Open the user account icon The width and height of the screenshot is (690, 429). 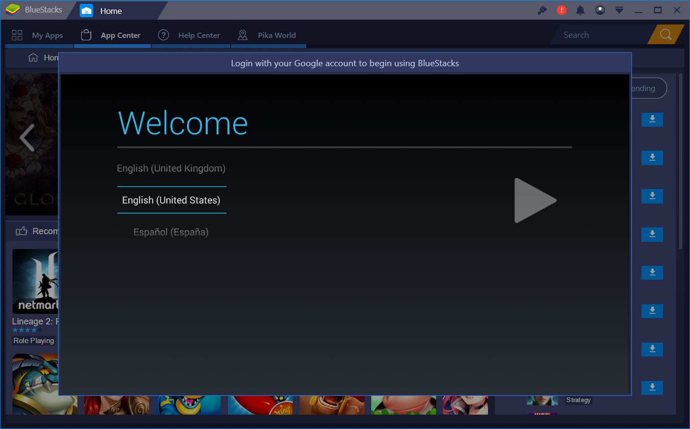600,10
